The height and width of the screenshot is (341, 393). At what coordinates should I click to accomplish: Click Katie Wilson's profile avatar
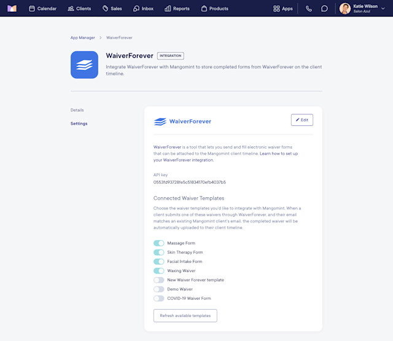pyautogui.click(x=345, y=9)
